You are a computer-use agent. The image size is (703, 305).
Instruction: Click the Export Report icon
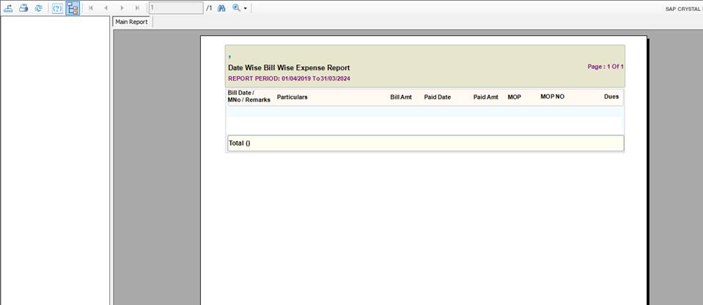tap(8, 8)
